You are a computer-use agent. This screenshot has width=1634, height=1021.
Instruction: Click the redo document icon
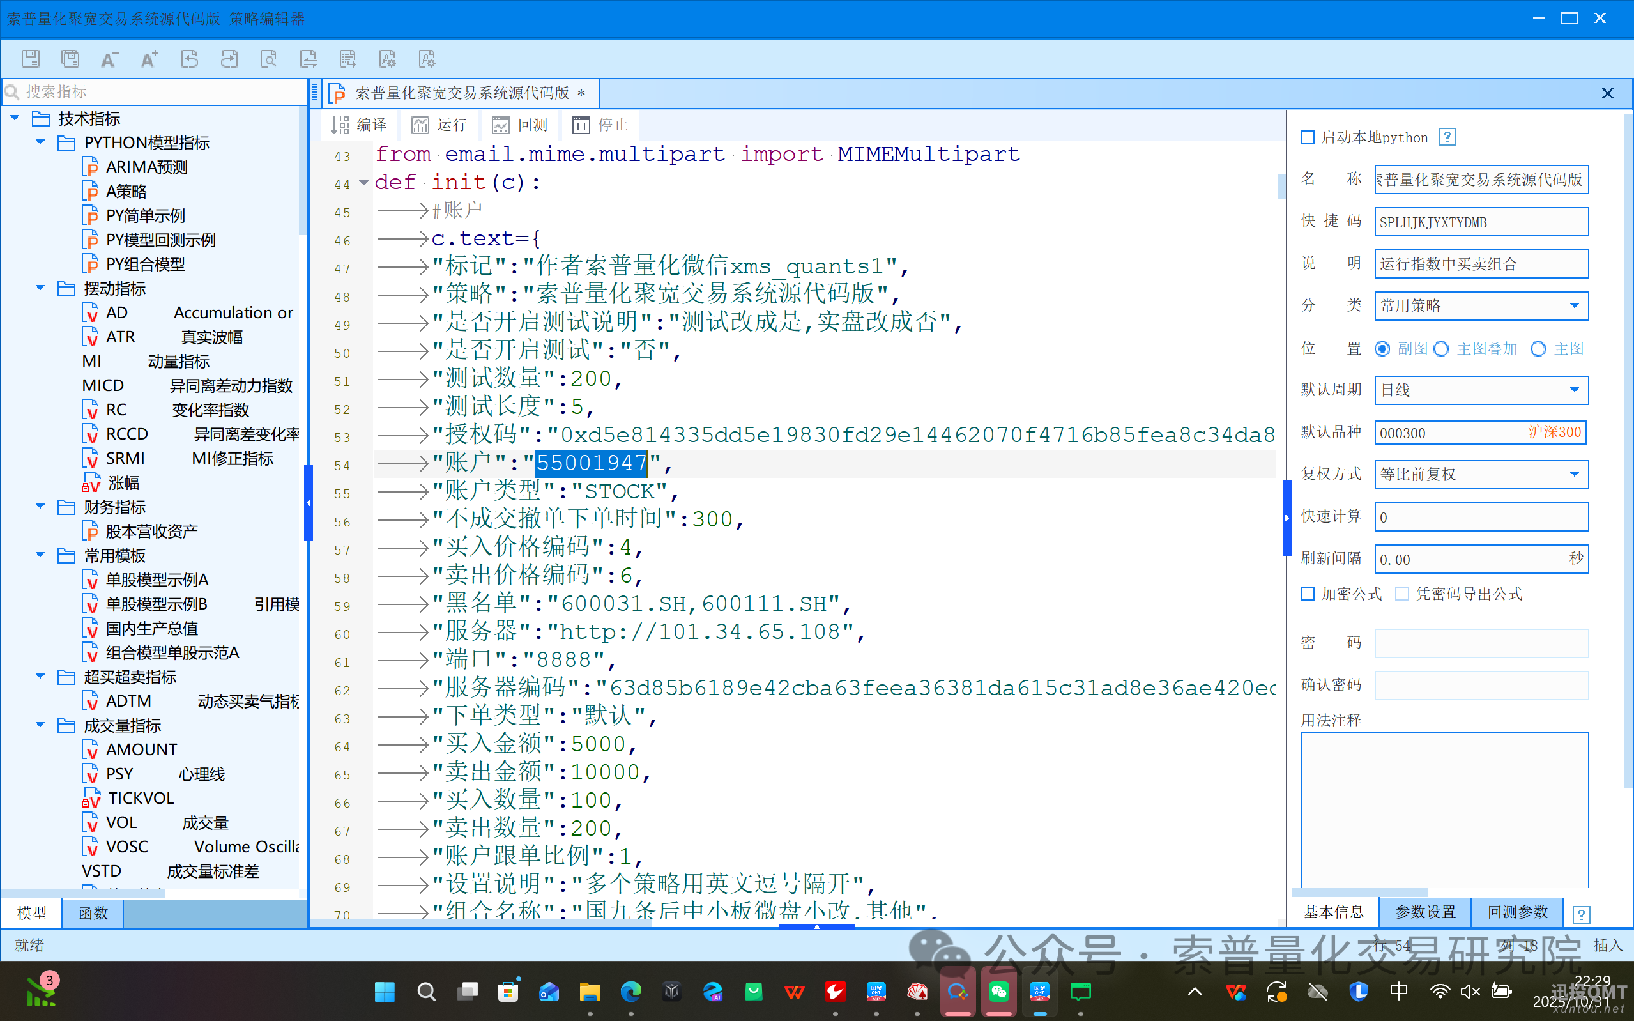pyautogui.click(x=229, y=59)
